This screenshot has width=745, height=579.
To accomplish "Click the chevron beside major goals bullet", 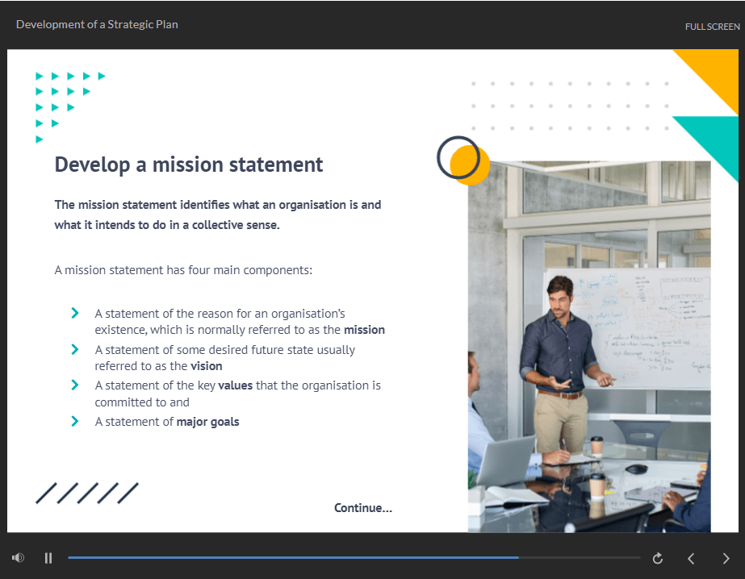I will (x=75, y=421).
